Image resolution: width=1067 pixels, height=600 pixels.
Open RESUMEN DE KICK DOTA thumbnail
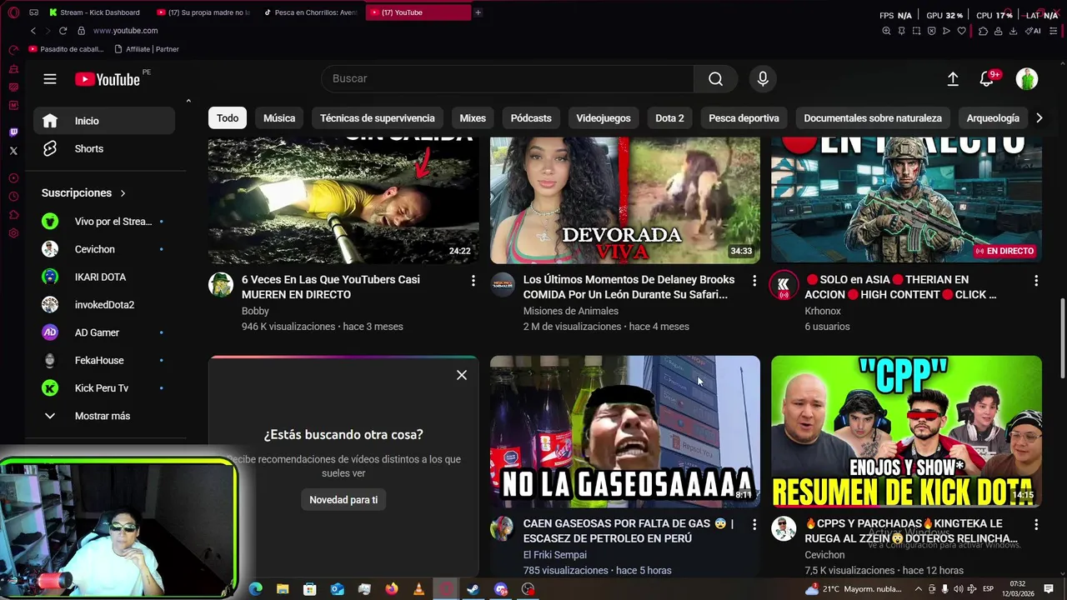pos(906,432)
